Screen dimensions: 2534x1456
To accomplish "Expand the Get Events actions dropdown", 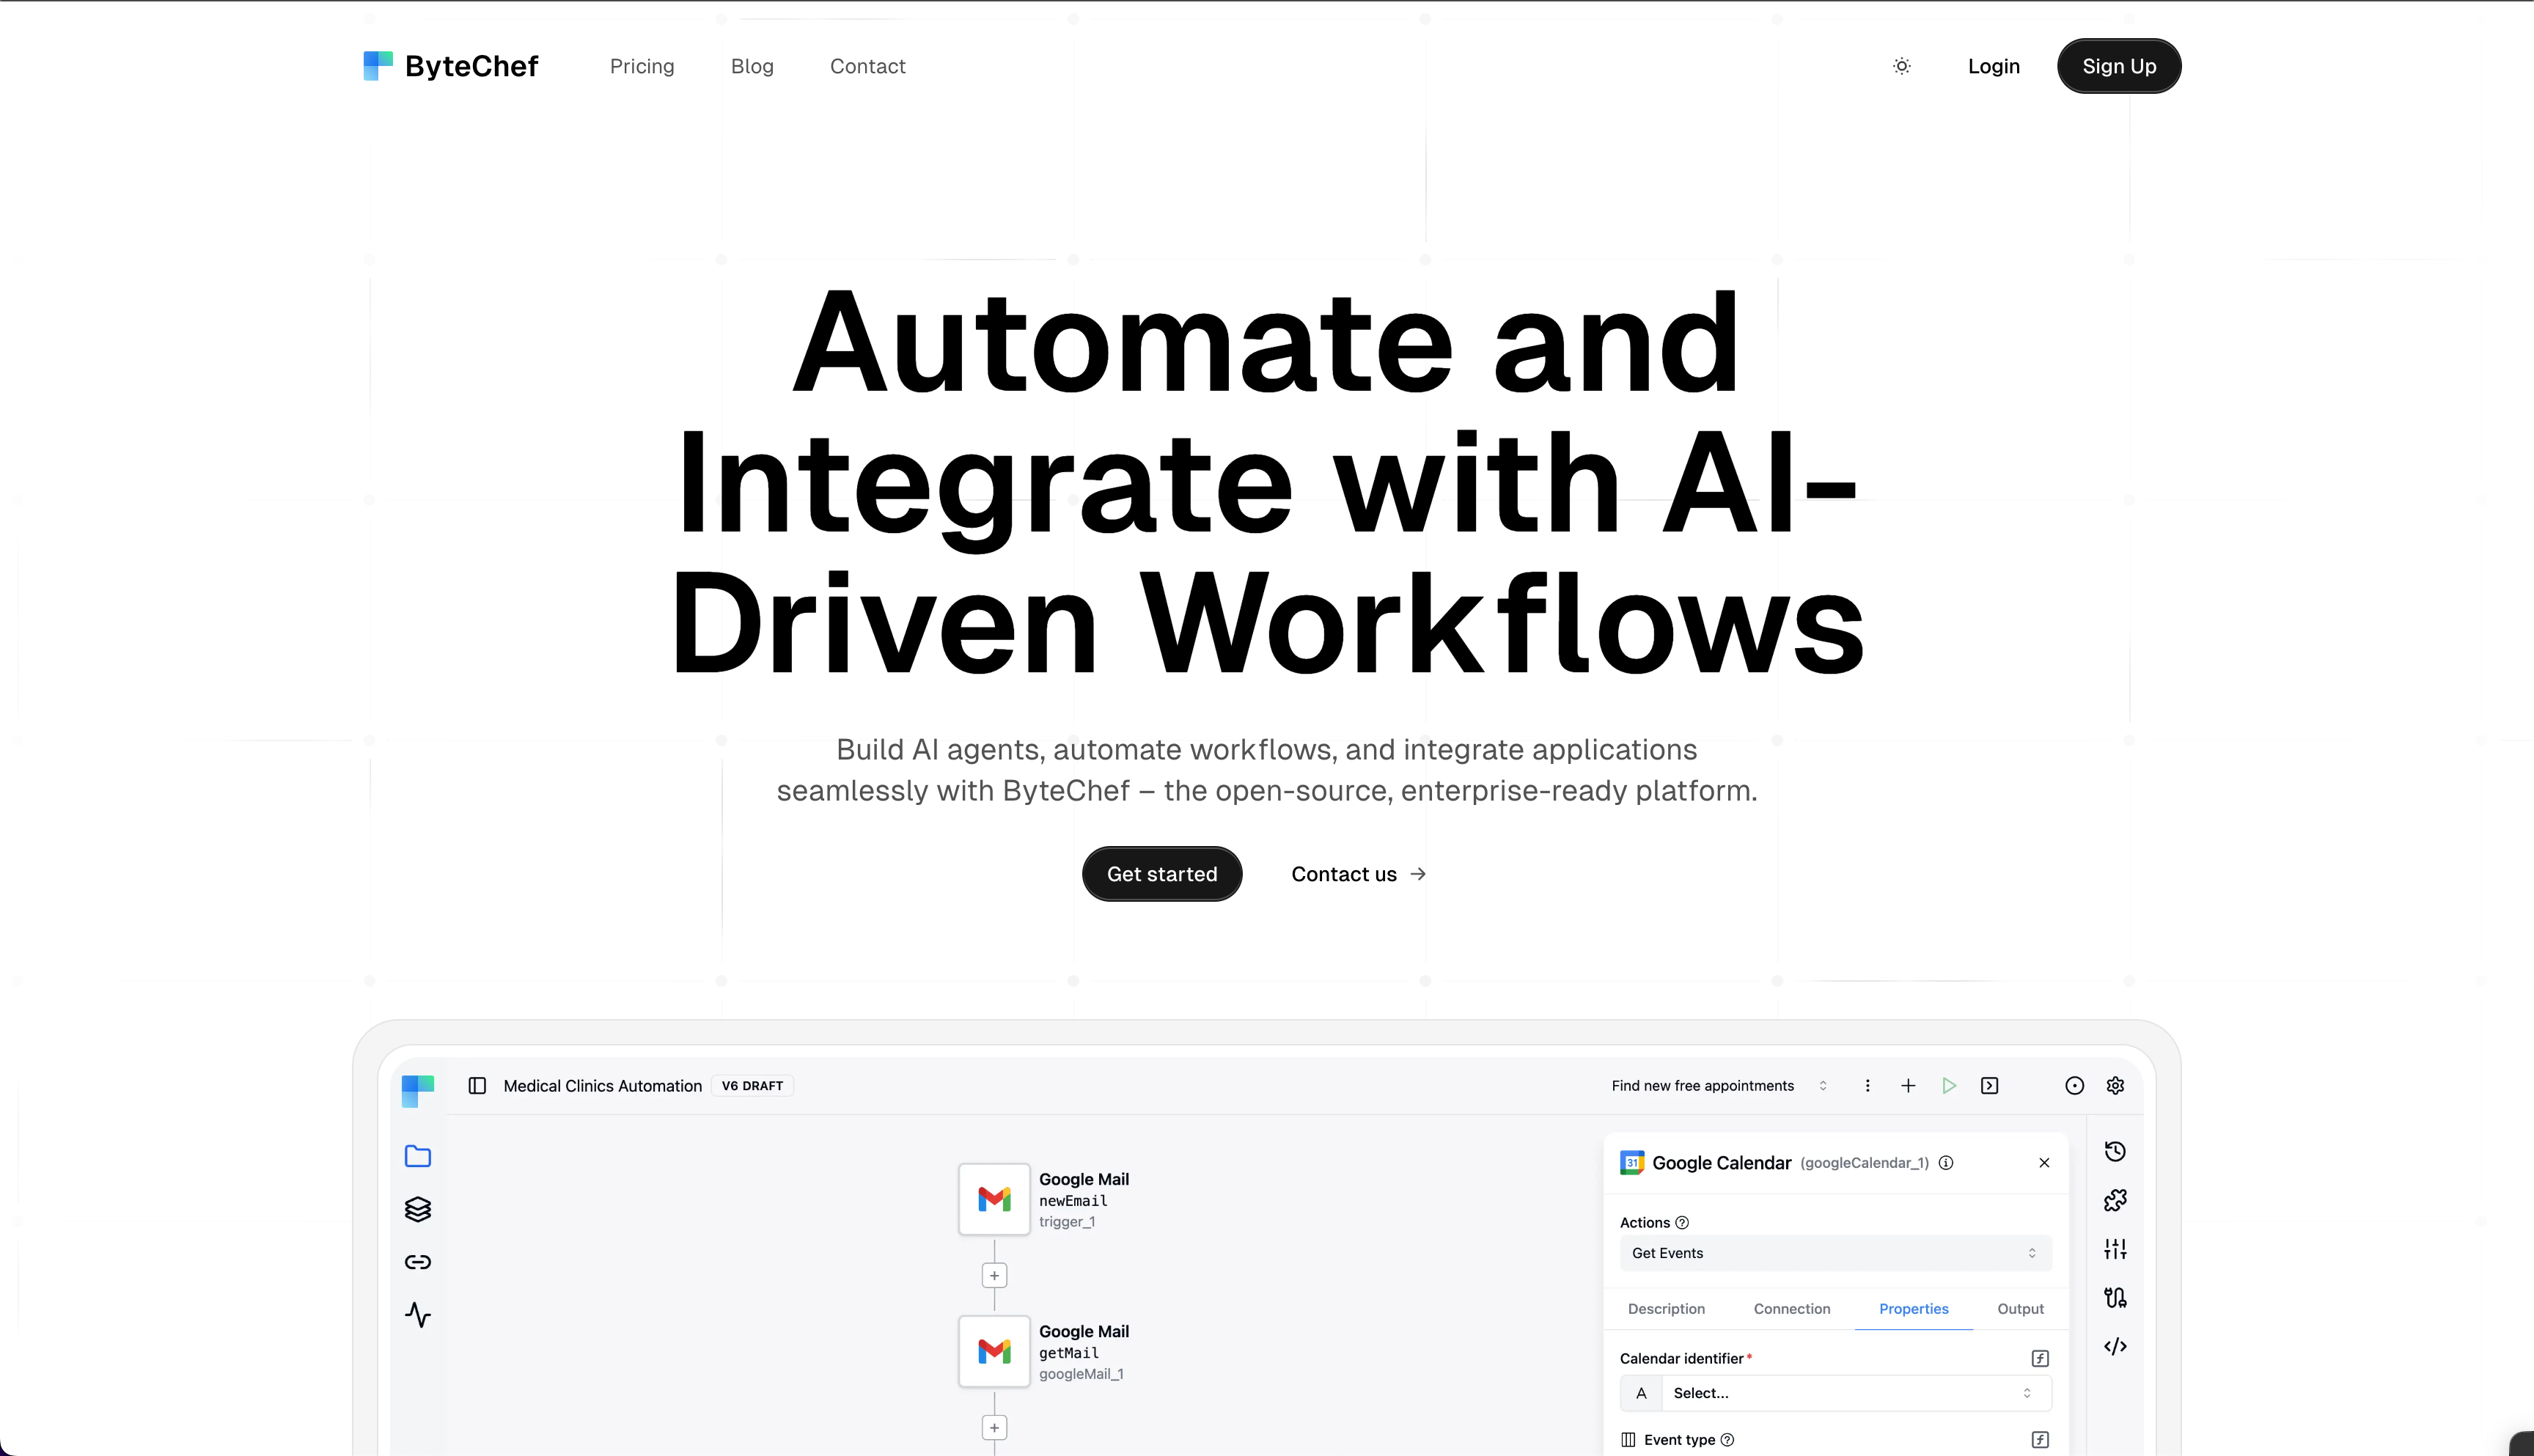I will pyautogui.click(x=1835, y=1253).
